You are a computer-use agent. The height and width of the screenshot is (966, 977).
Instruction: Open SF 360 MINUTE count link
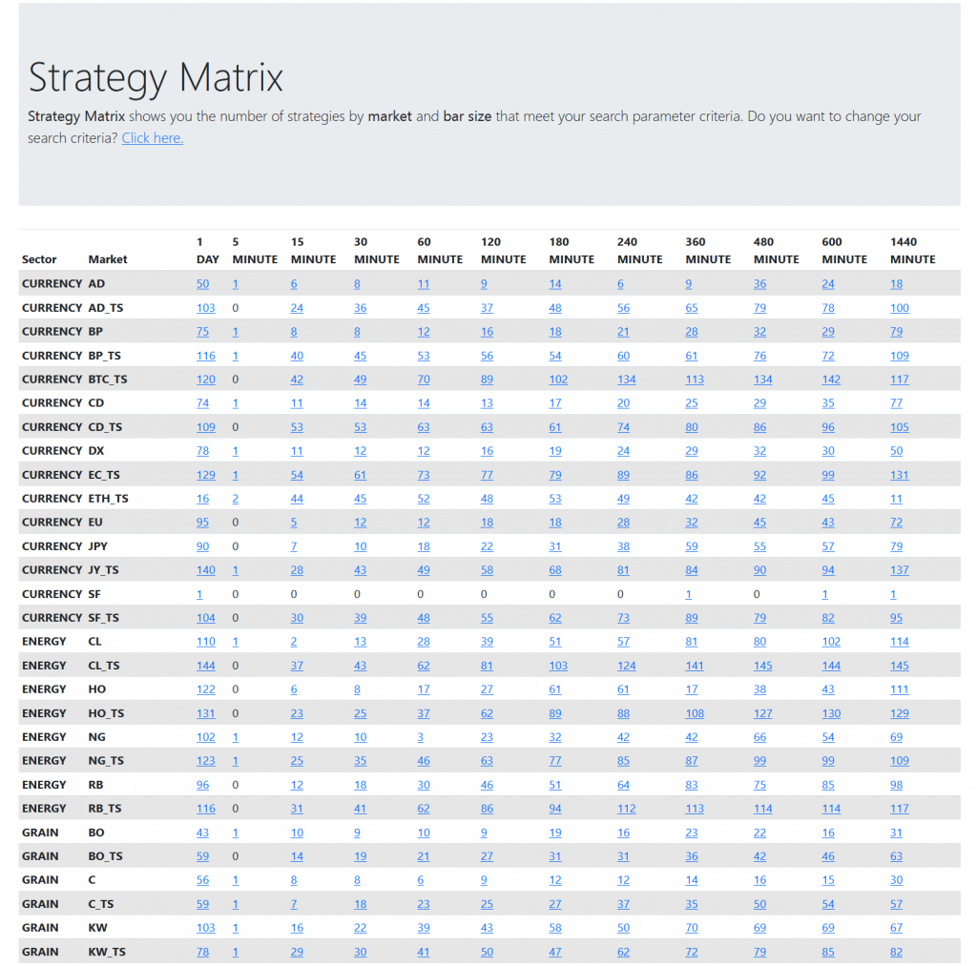688,594
